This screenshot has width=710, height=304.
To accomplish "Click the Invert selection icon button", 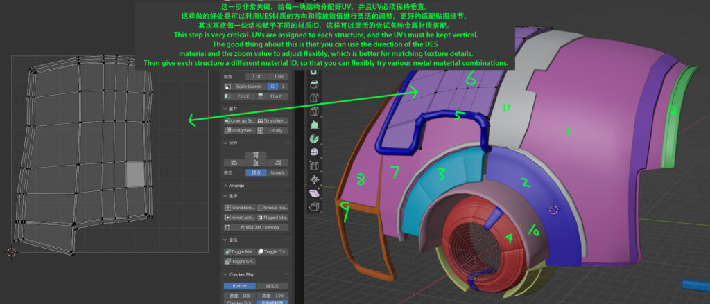I will point(239,217).
